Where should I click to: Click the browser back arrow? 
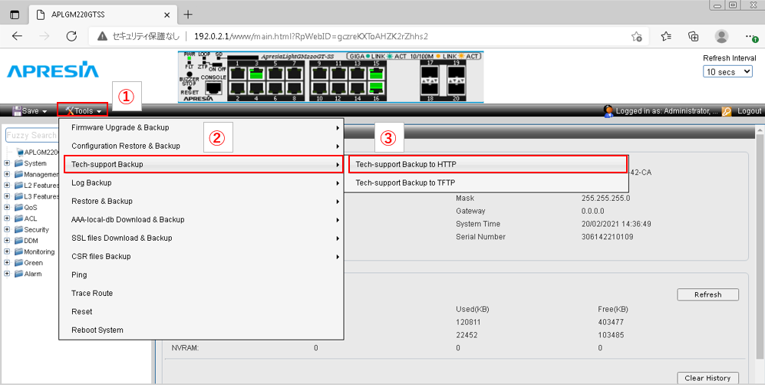click(x=18, y=36)
